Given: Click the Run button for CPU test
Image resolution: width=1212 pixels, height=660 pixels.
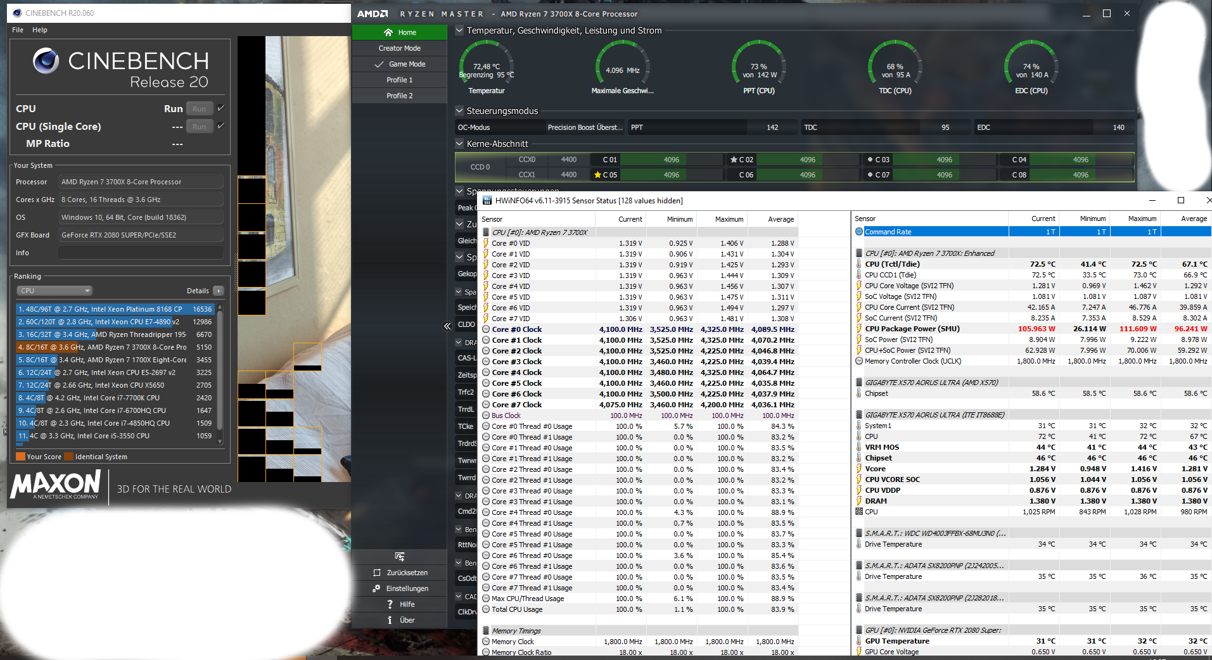Looking at the screenshot, I should pyautogui.click(x=199, y=109).
